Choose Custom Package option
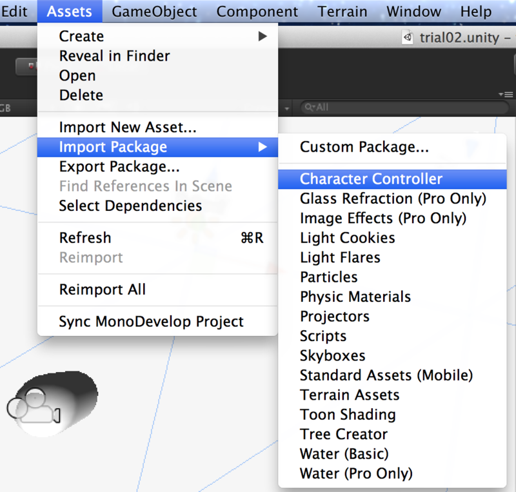Image resolution: width=516 pixels, height=492 pixels. (x=364, y=148)
